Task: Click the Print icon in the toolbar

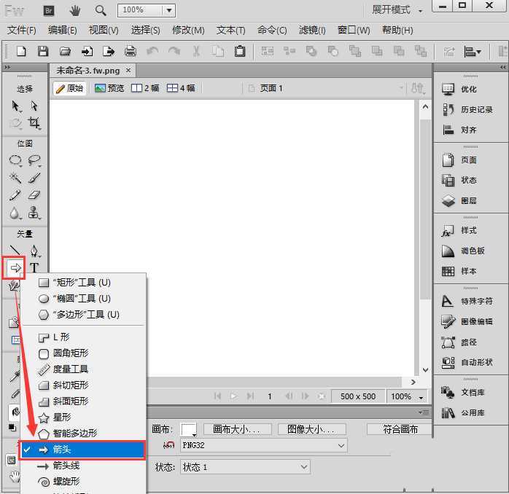Action: pyautogui.click(x=131, y=51)
